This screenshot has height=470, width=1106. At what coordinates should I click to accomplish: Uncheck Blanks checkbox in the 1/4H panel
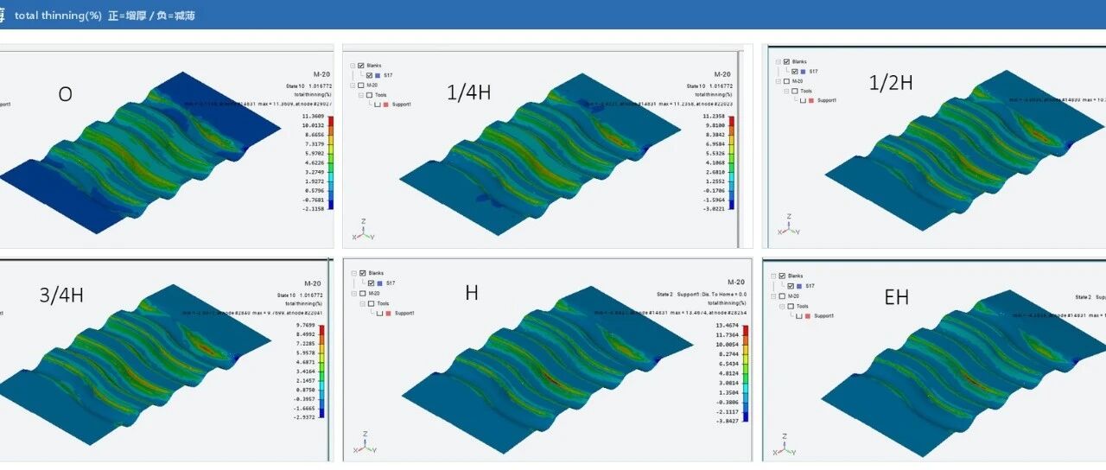tap(360, 66)
